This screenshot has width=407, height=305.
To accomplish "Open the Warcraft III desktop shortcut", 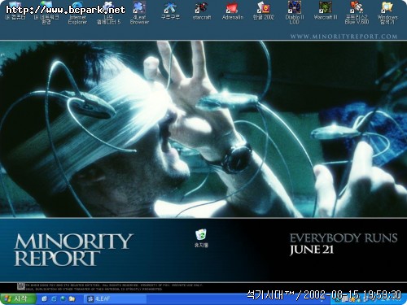I will tap(326, 11).
